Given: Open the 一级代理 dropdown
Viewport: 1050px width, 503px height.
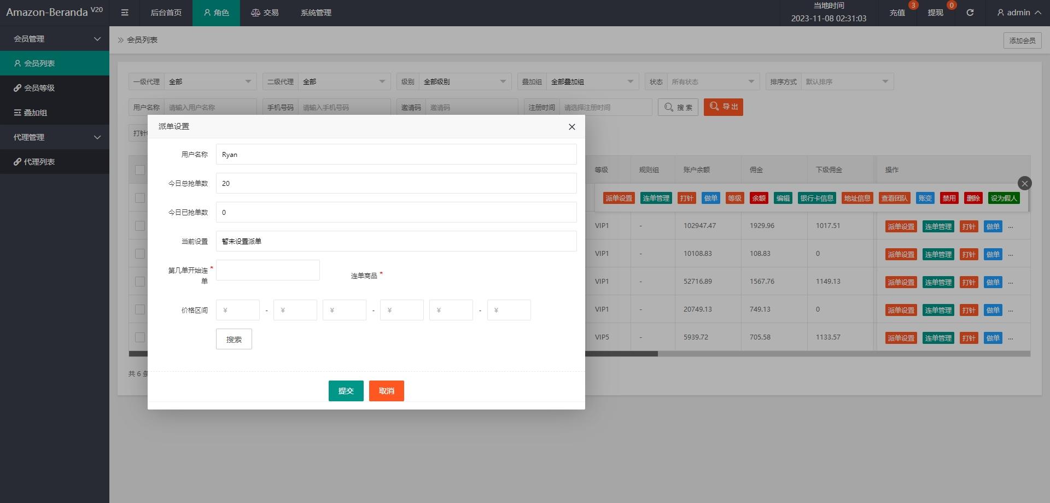Looking at the screenshot, I should click(210, 81).
